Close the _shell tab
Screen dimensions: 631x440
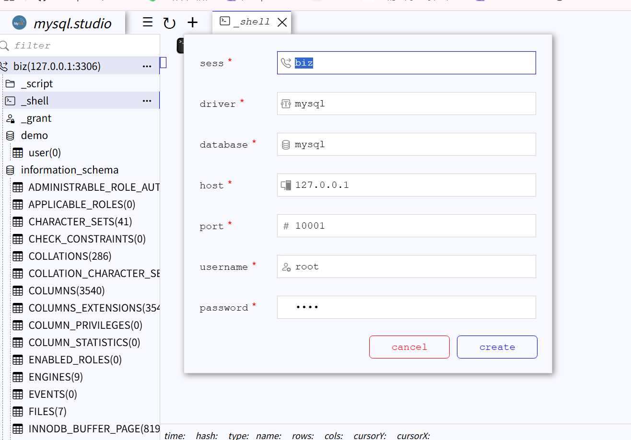282,22
